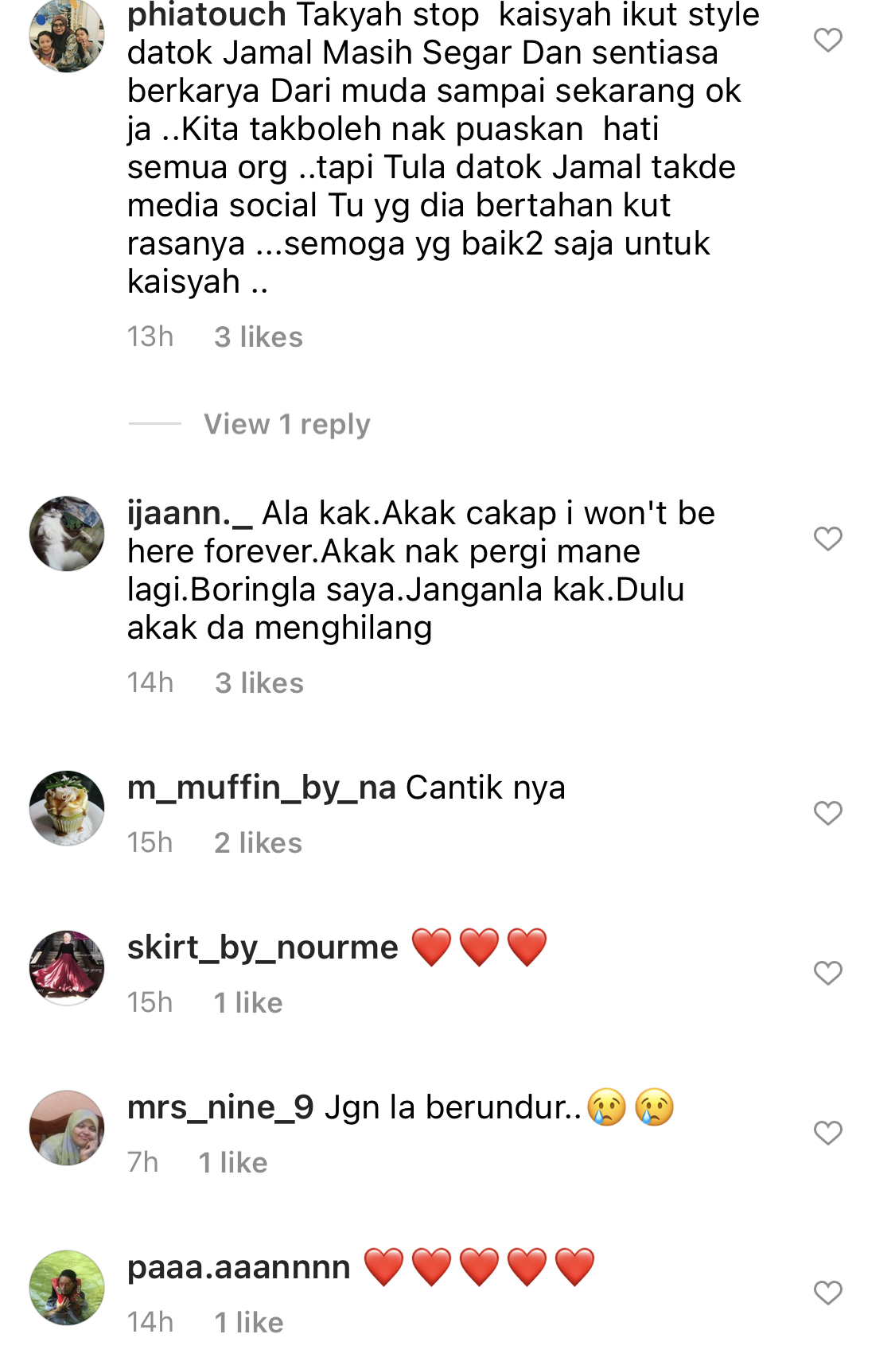Viewport: 895px width, 1369px height.
Task: Open ijaann._ cat avatar
Action: coord(67,534)
